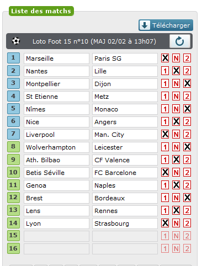Viewport: 202px width, 266px height.
Task: Click the FC Barcelone away team field
Action: pyautogui.click(x=125, y=173)
